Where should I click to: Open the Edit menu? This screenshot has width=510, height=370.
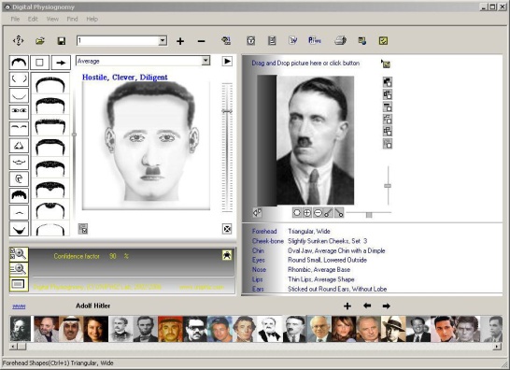[33, 19]
